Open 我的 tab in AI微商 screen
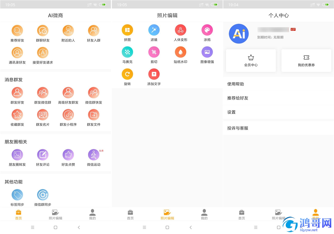334x234 pixels. coord(92,215)
